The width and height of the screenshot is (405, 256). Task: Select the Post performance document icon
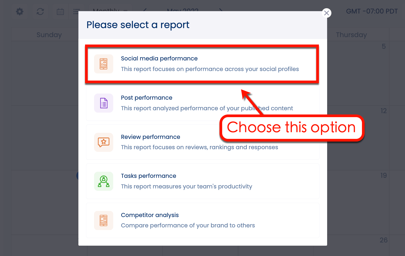(103, 103)
